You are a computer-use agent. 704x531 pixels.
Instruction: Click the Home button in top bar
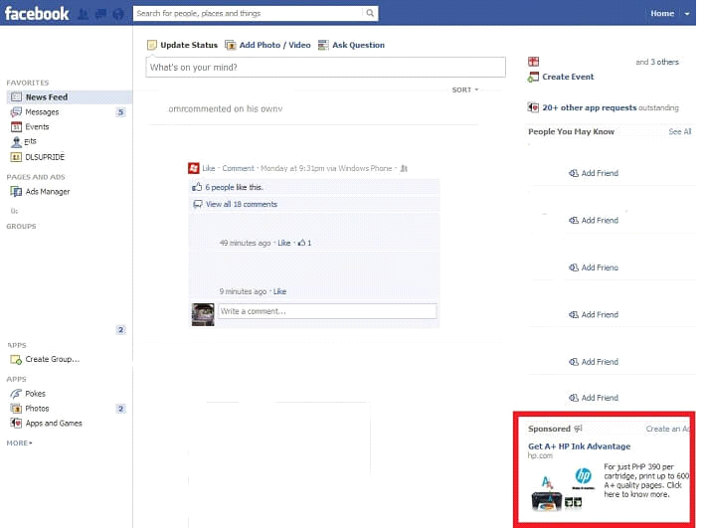pos(661,14)
